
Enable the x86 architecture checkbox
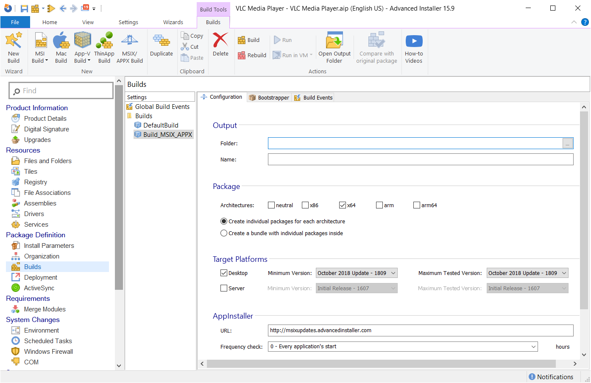305,205
